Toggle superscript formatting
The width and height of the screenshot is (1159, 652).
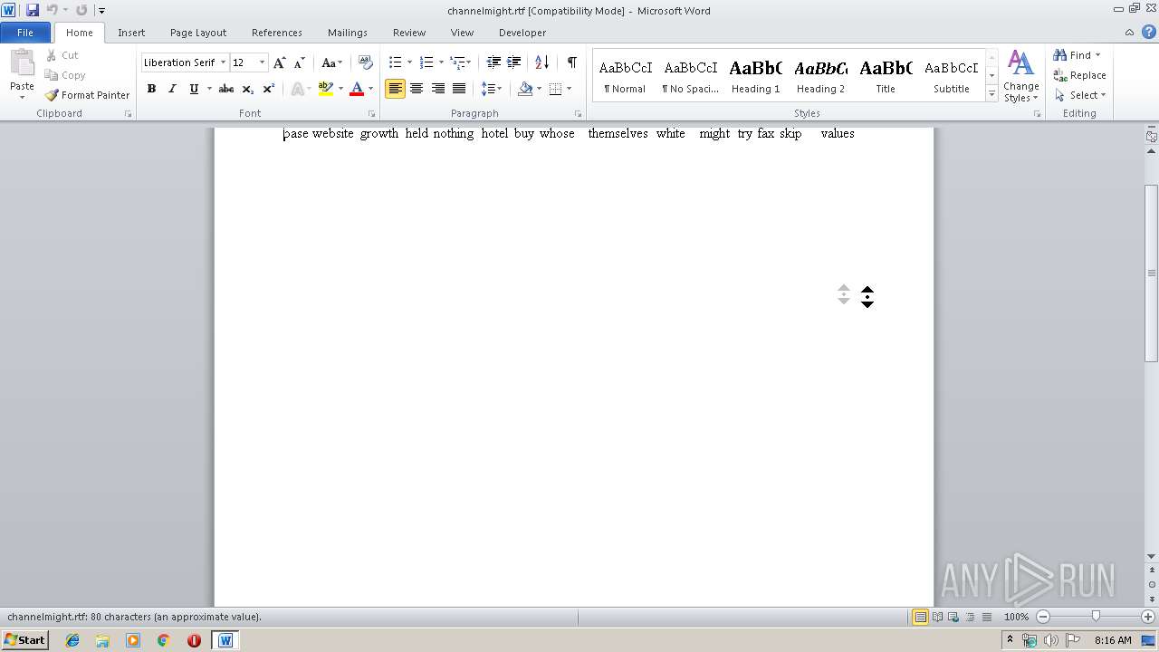pos(269,89)
